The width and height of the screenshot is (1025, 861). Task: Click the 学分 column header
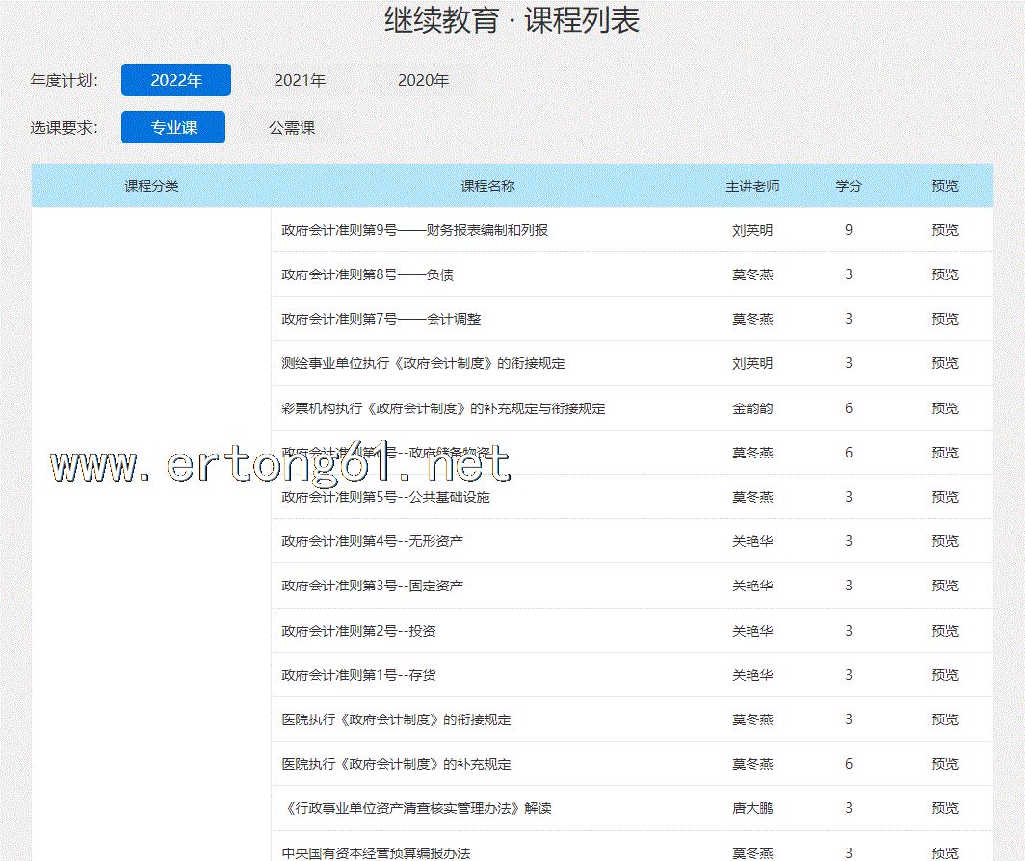click(848, 186)
